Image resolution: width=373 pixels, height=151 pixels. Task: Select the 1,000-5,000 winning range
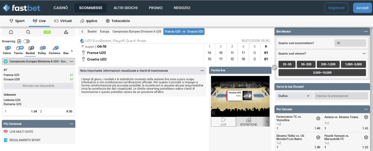354,64
